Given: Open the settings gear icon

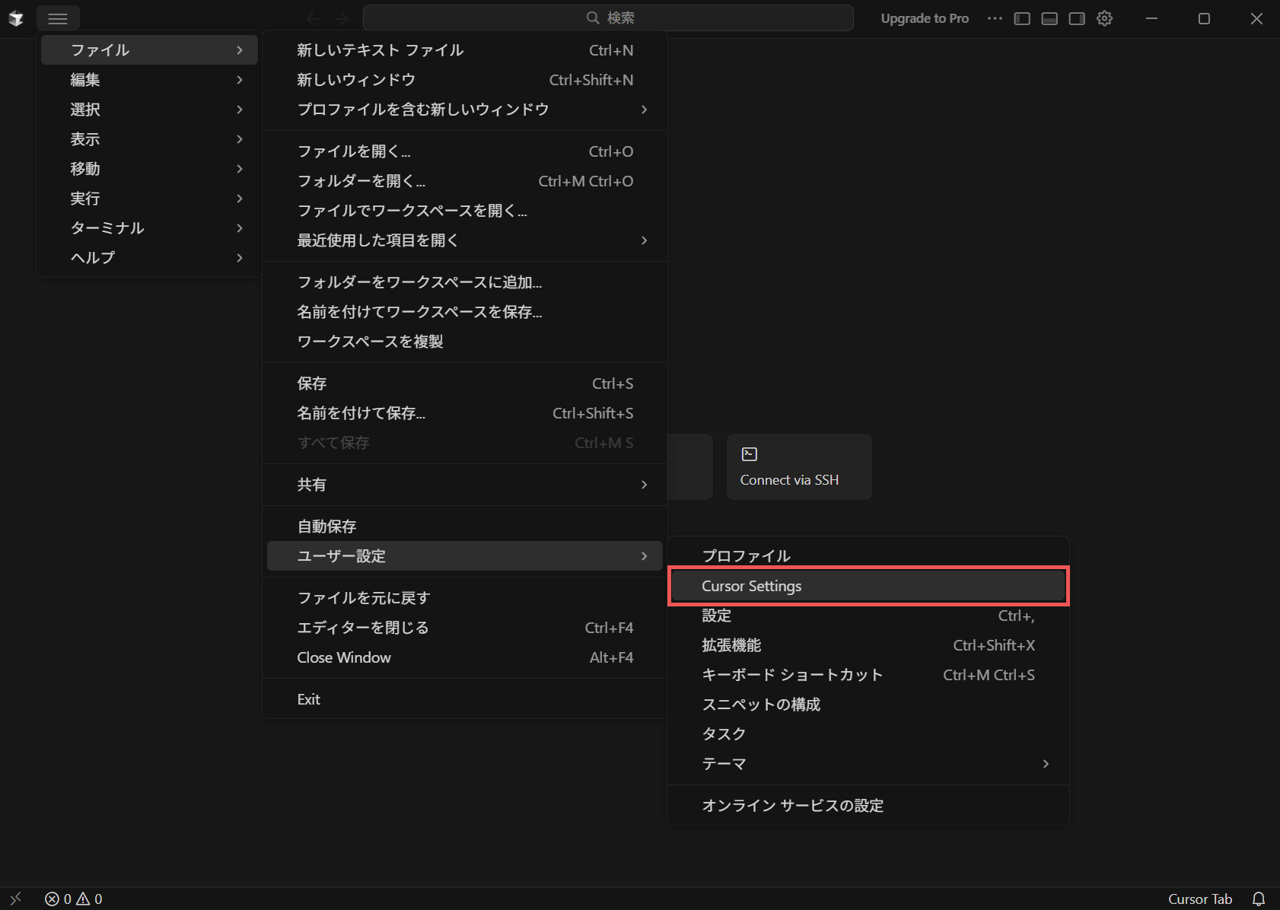Looking at the screenshot, I should tap(1105, 18).
